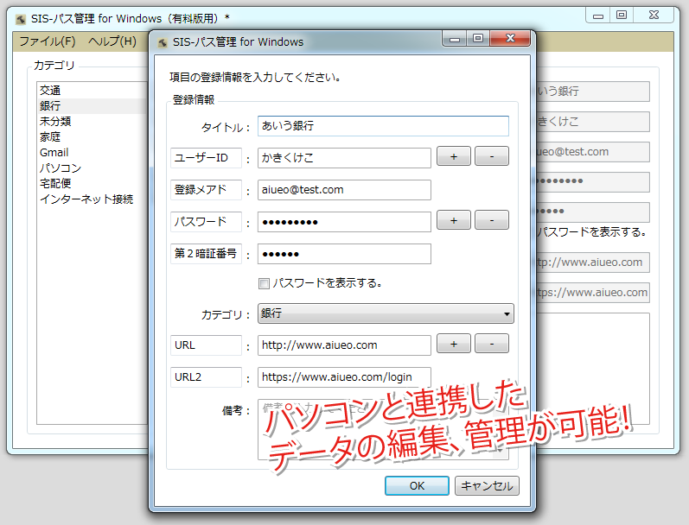
Task: Click the URL2 field https://www.aiueo.com/login
Action: tap(344, 377)
